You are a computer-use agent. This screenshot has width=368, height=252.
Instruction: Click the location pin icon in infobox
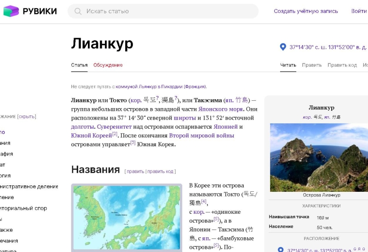pos(281,250)
